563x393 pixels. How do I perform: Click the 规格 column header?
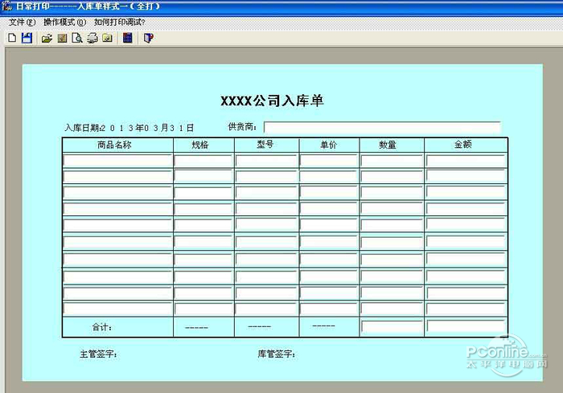(x=200, y=145)
